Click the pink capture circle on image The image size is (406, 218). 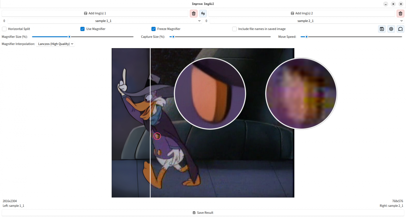[157, 136]
